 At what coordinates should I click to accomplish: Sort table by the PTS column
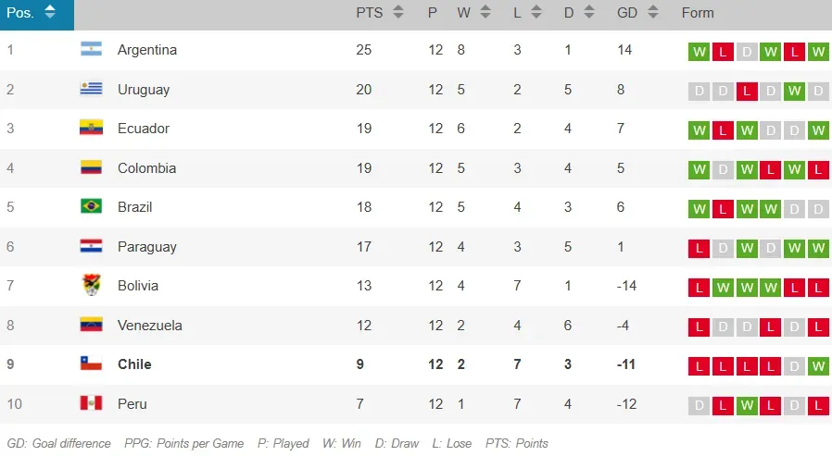(x=380, y=13)
